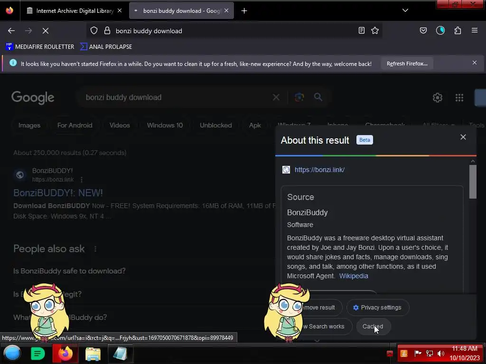Toggle reader view icon in address bar
Image resolution: width=486 pixels, height=364 pixels.
coord(361,30)
